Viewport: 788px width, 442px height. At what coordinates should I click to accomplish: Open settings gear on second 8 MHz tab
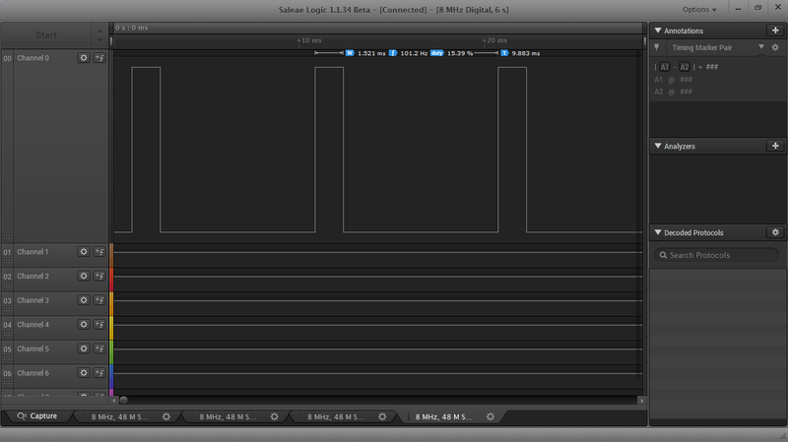(274, 416)
